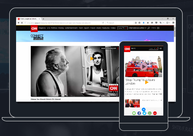The height and width of the screenshot is (136, 193).
Task: Share via WhatsApp icon on phone
Action: pyautogui.click(x=150, y=113)
